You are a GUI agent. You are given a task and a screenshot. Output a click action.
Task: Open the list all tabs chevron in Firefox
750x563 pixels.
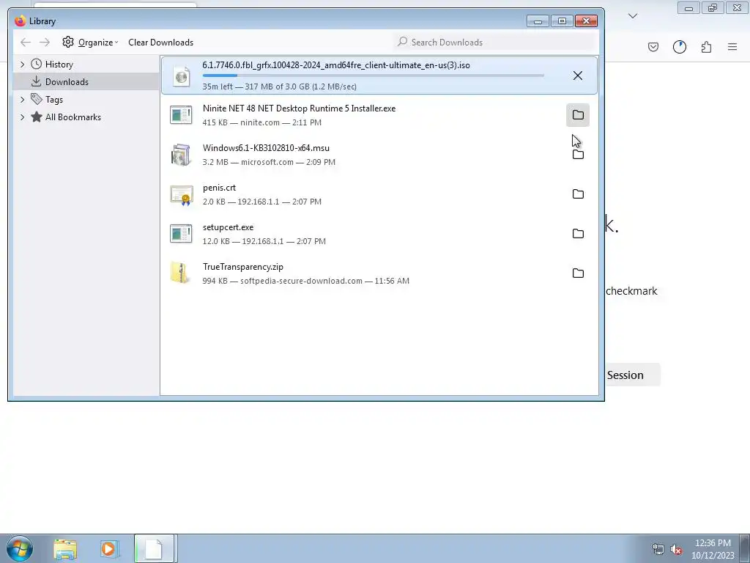[632, 16]
